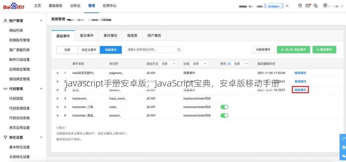This screenshot has height=162, width=346.
Task: Go to the 主页 top menu
Action: click(37, 6)
